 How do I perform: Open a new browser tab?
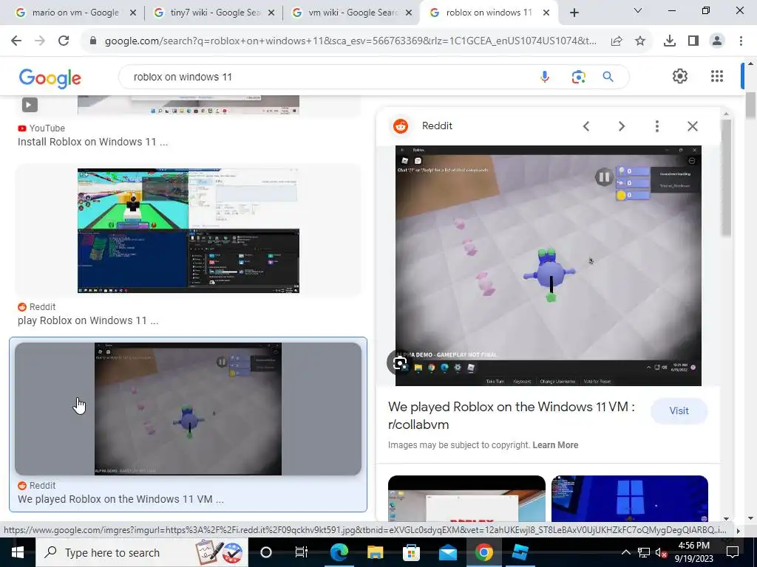[x=574, y=13]
